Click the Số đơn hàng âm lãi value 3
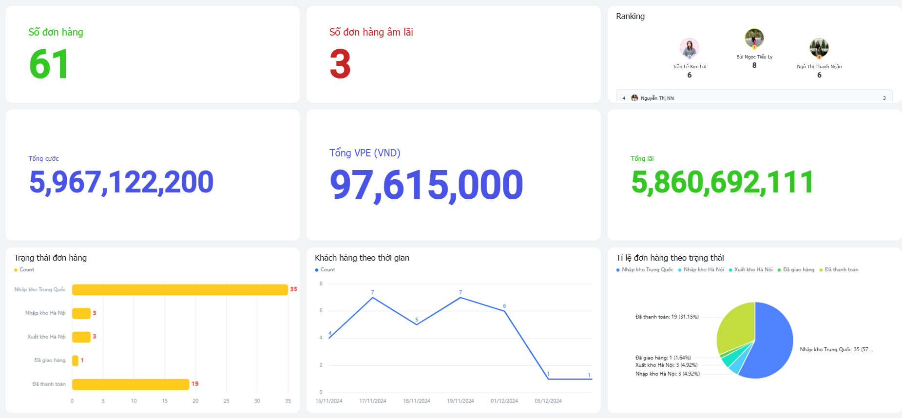 click(340, 64)
